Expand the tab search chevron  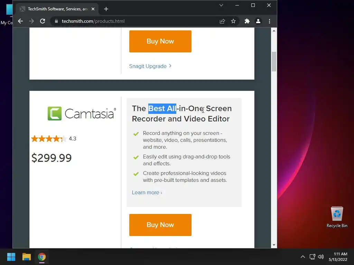(x=221, y=5)
